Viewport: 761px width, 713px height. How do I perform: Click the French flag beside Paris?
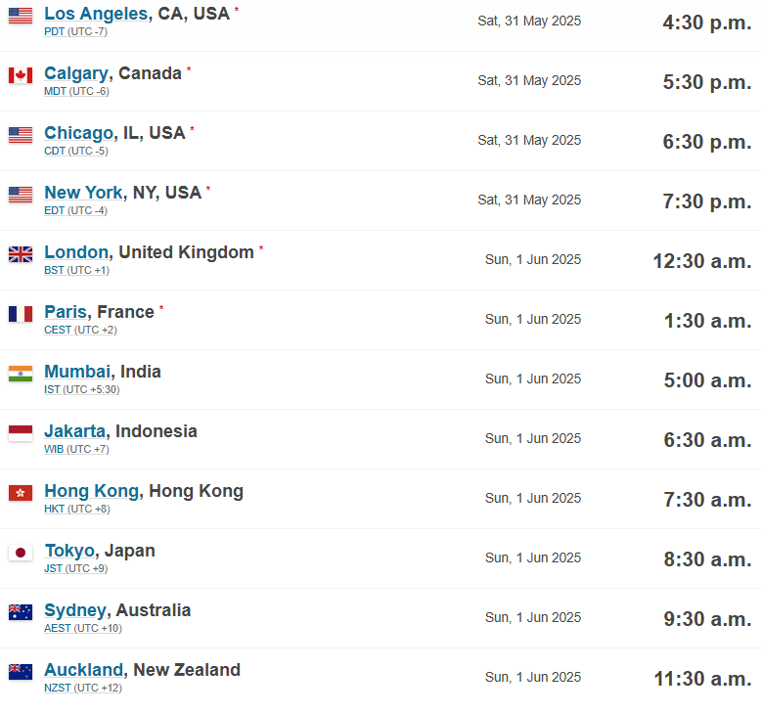[21, 314]
